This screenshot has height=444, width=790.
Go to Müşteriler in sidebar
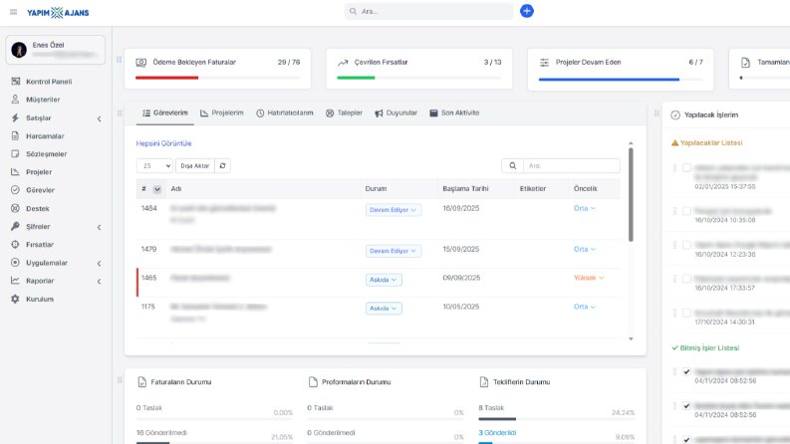tap(43, 100)
